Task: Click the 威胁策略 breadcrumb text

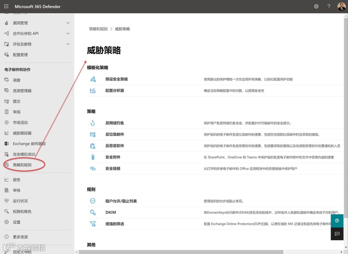Action: (x=122, y=29)
